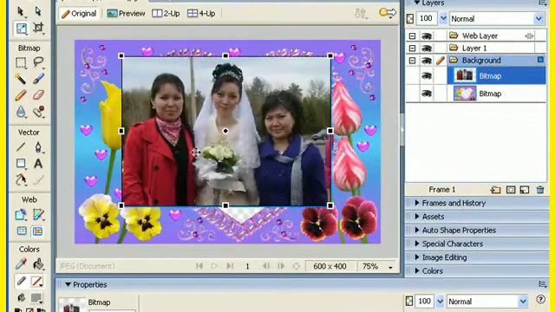555x312 pixels.
Task: Click the New/Duplicate Layer icon
Action: (495, 190)
